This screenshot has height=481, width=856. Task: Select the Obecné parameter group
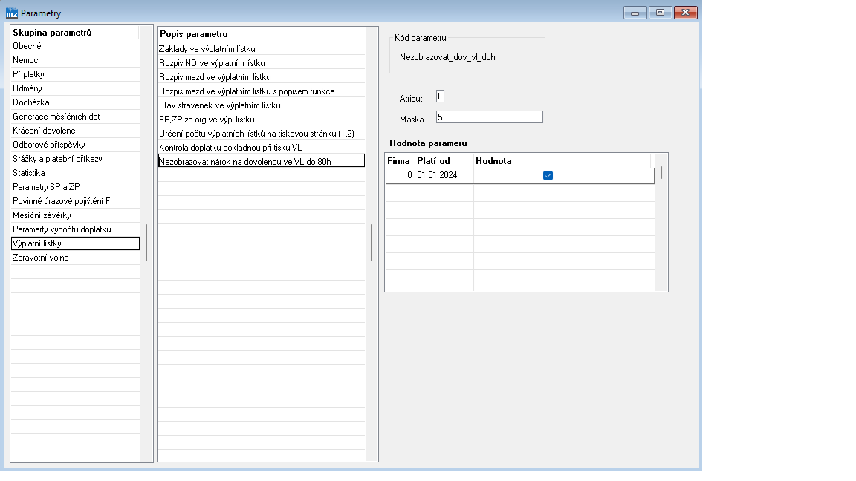click(x=75, y=46)
